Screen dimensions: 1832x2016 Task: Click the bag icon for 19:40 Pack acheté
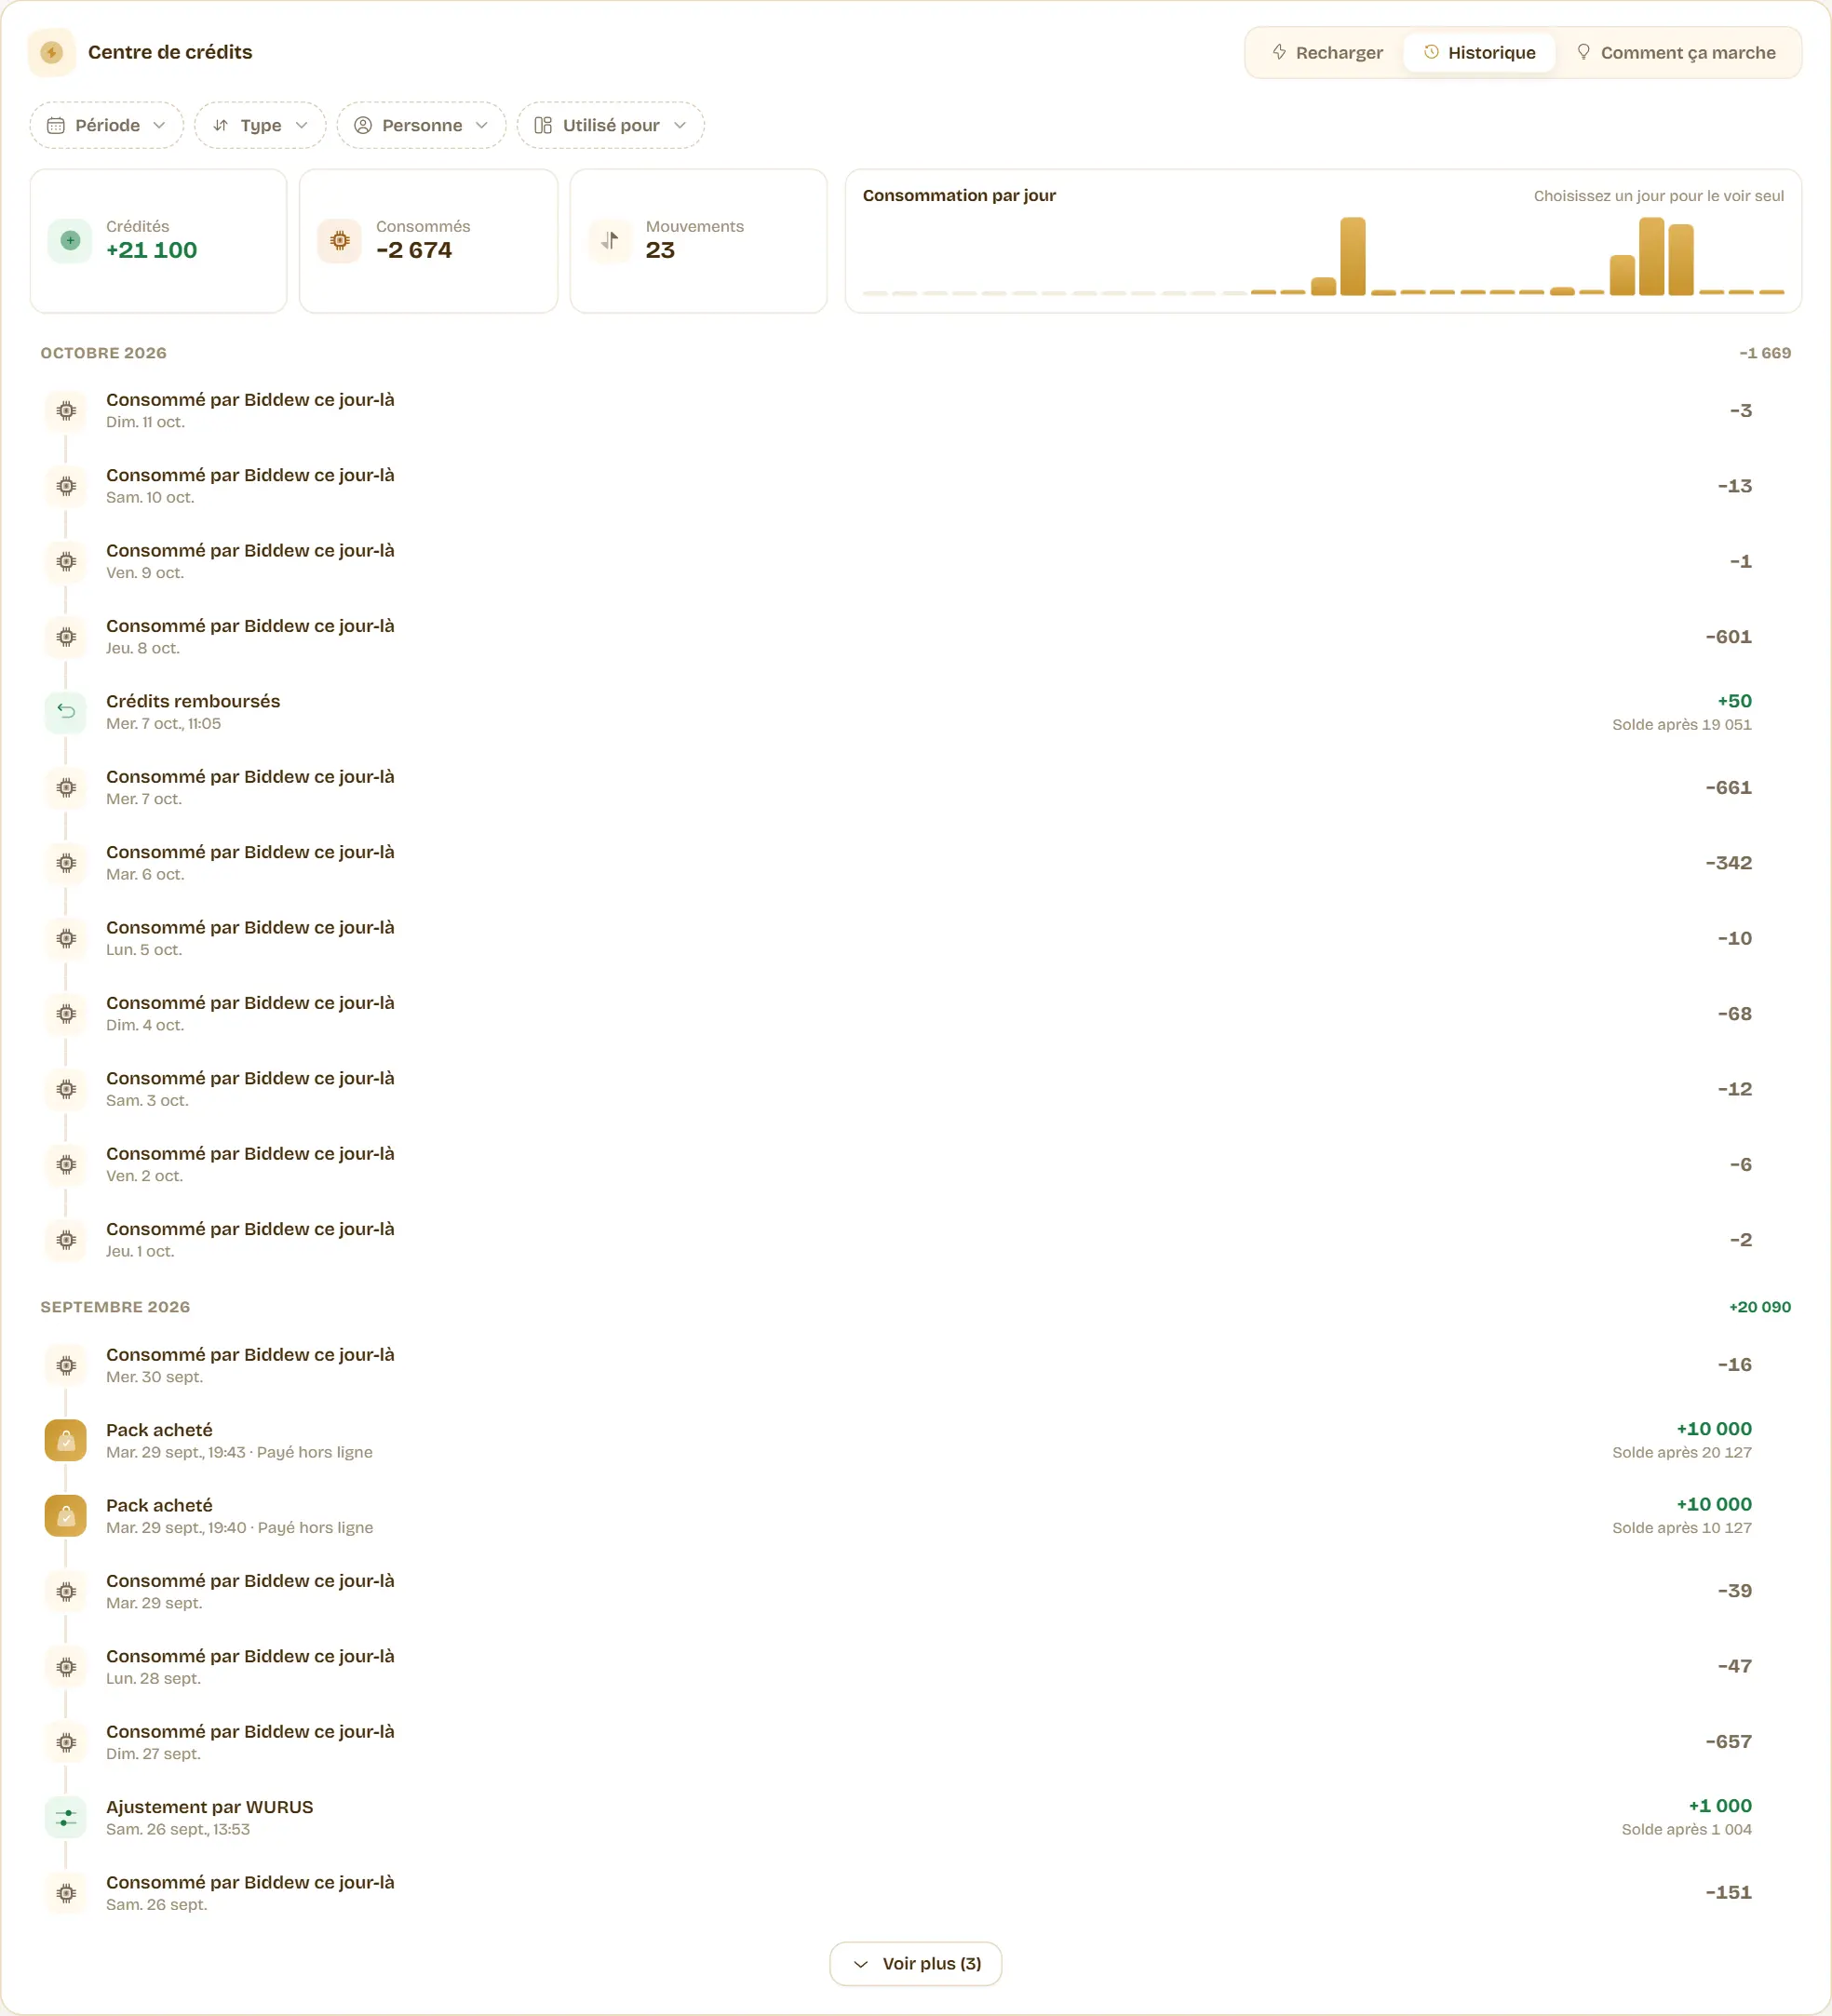tap(66, 1515)
